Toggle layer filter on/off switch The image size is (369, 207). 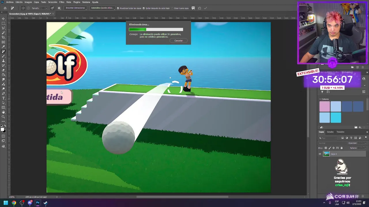pyautogui.click(x=366, y=138)
